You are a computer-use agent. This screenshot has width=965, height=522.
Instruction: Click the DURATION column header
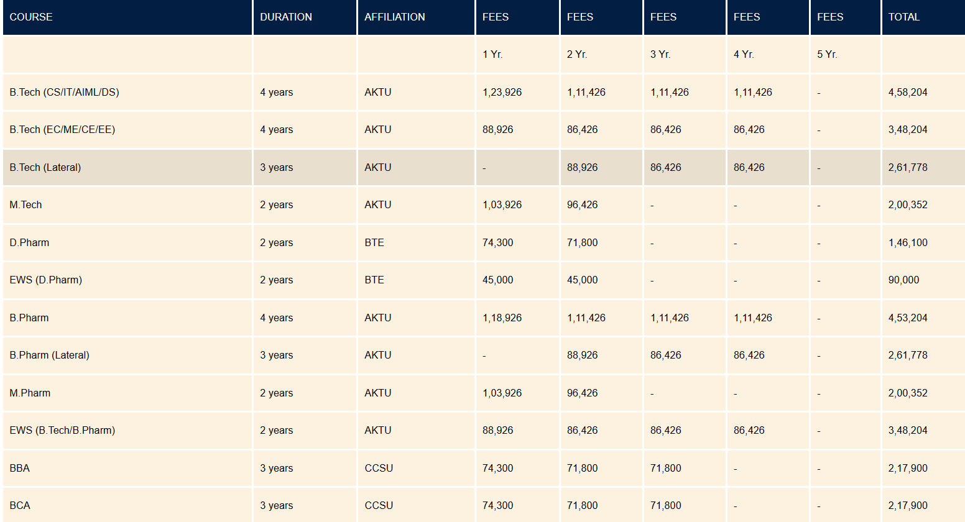286,17
